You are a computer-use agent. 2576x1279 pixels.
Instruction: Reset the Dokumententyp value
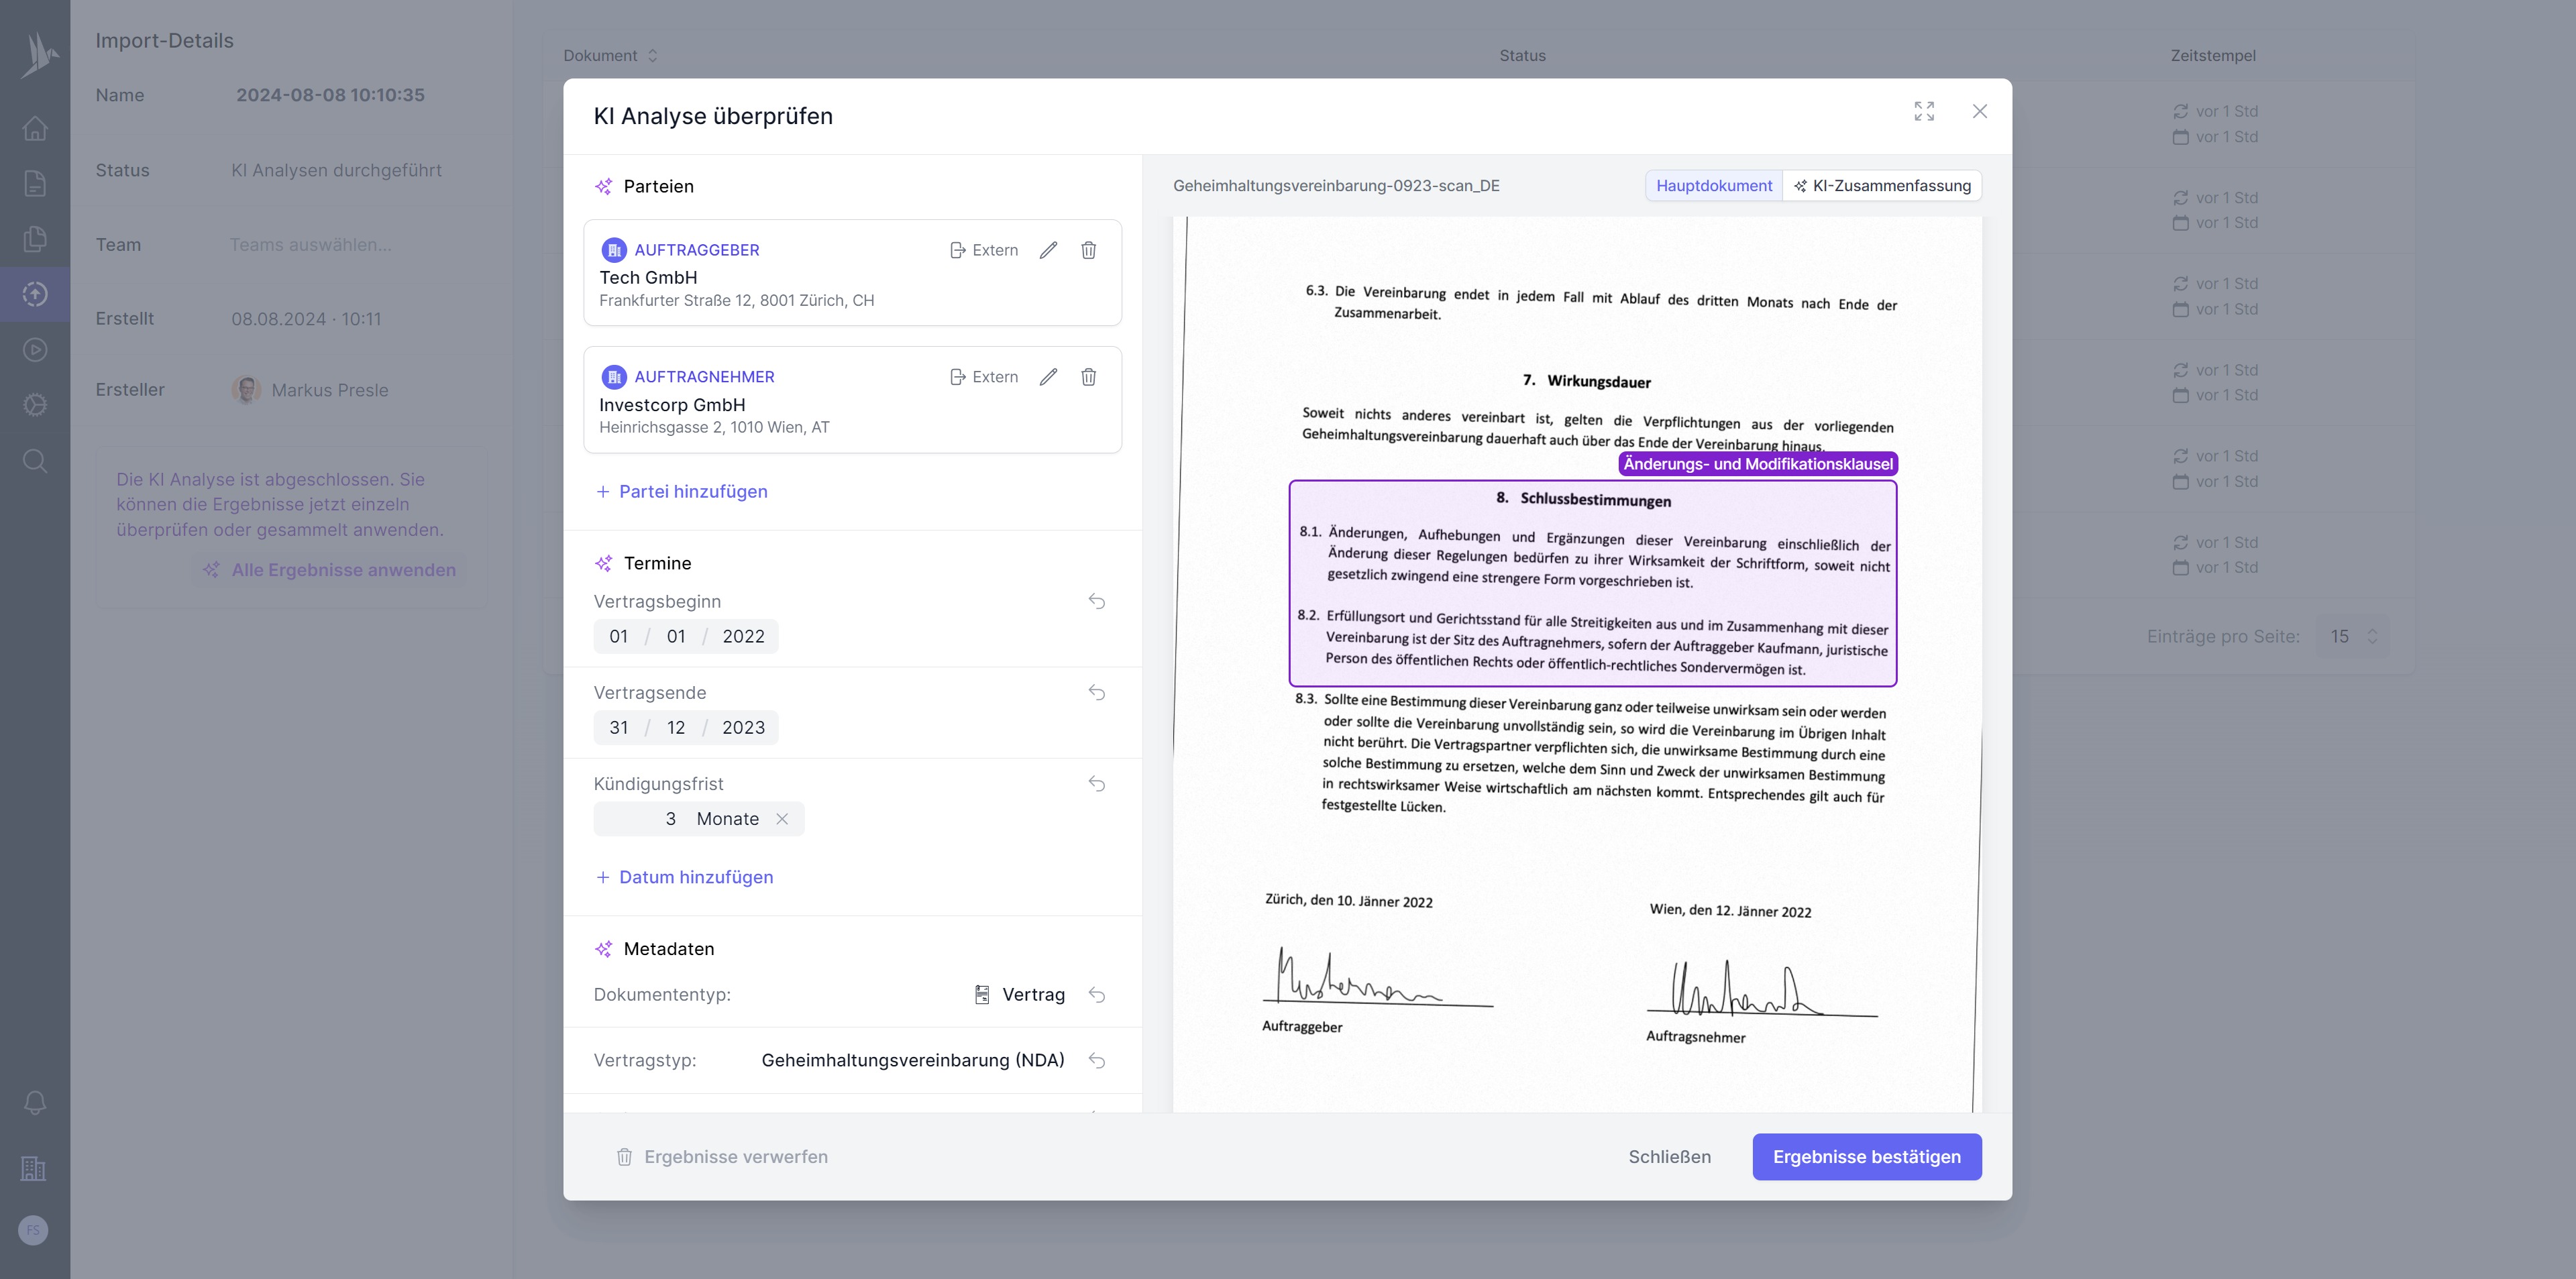point(1097,995)
